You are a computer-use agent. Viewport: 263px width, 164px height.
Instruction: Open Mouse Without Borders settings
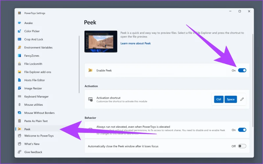39,113
